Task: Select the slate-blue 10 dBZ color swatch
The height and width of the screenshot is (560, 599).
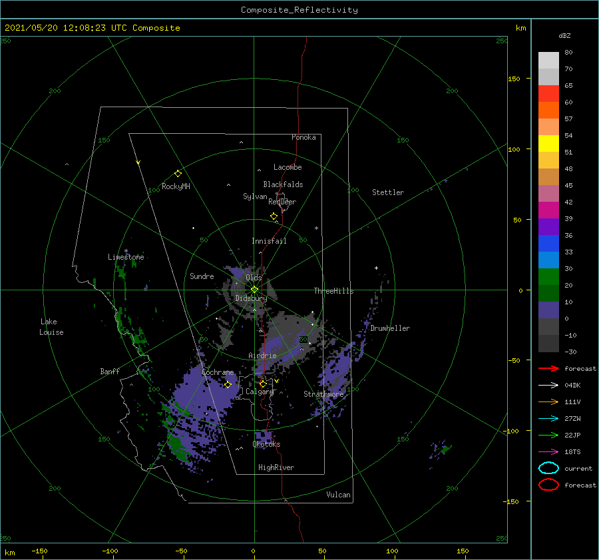Action: point(548,310)
